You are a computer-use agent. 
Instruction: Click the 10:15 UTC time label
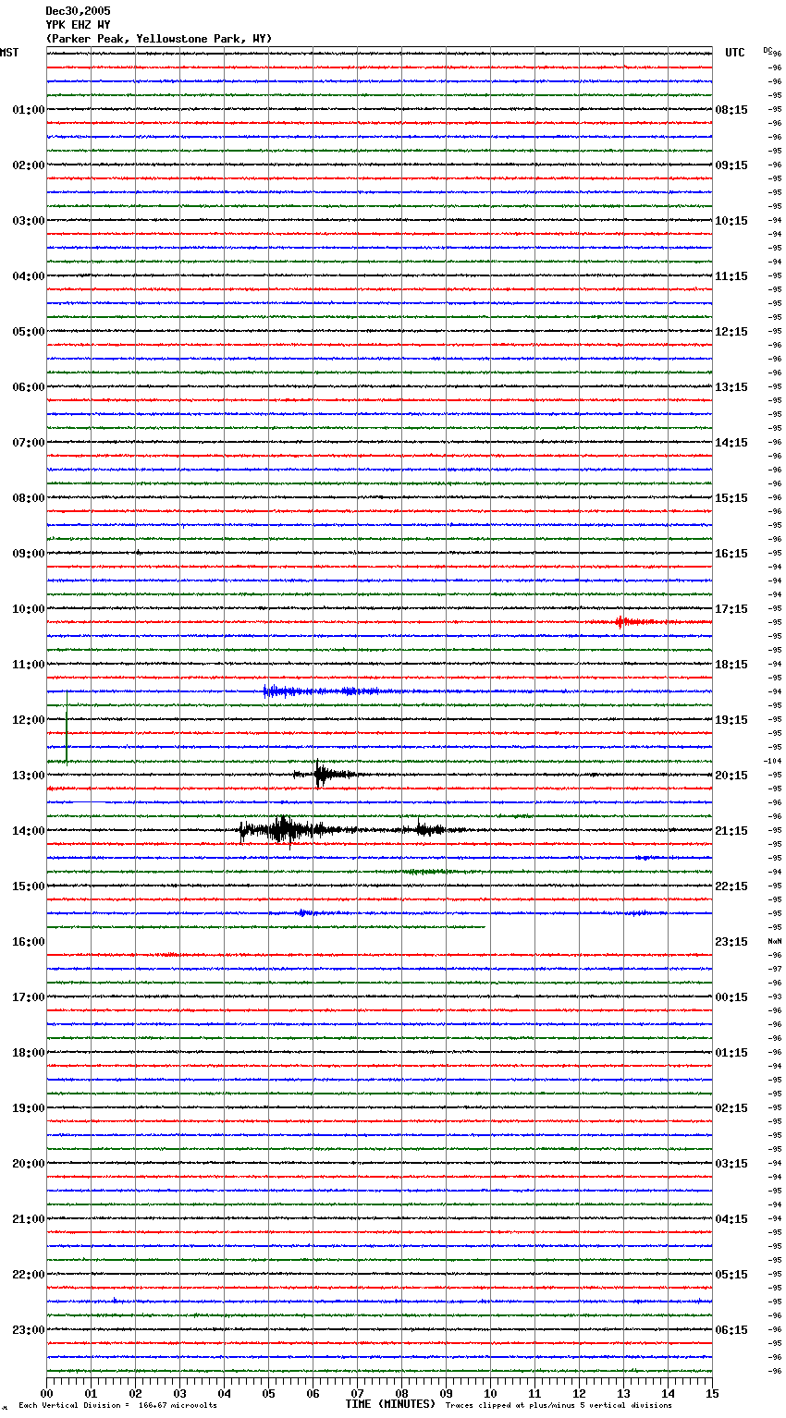pyautogui.click(x=731, y=221)
